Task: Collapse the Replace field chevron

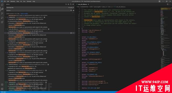Action: click(x=5, y=9)
